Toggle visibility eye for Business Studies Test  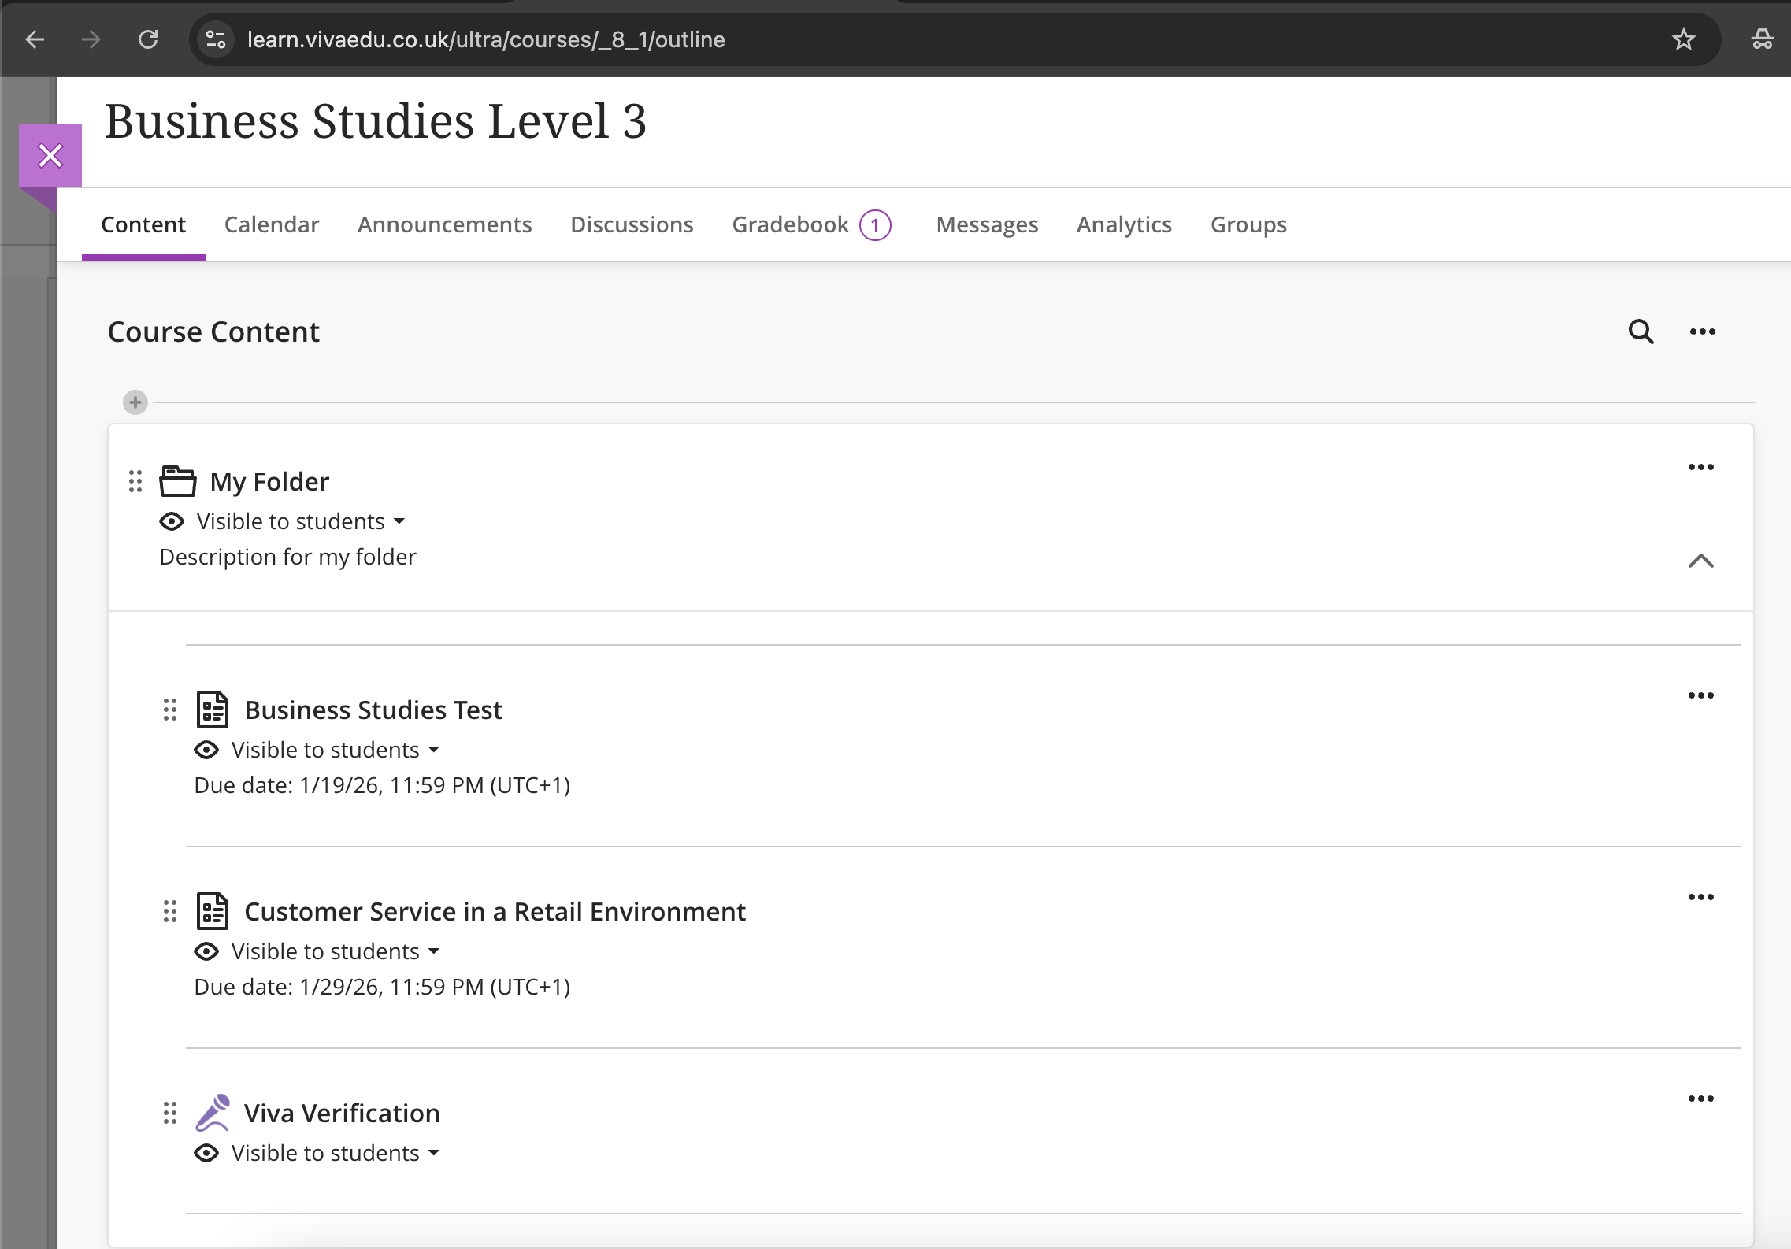(x=206, y=749)
